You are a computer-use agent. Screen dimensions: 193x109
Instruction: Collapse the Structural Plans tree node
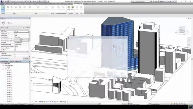coord(3,65)
